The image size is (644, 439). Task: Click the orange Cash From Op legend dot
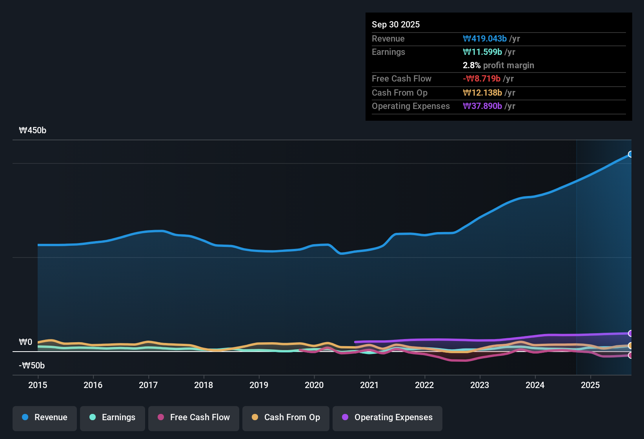coord(255,417)
